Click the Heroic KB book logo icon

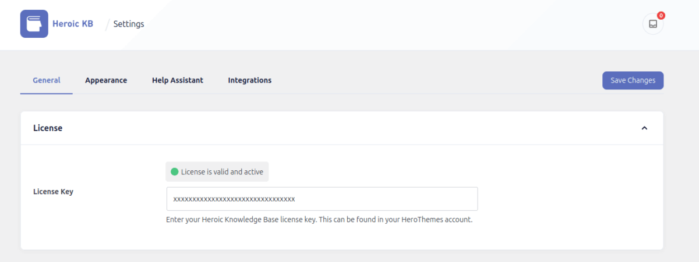(34, 24)
